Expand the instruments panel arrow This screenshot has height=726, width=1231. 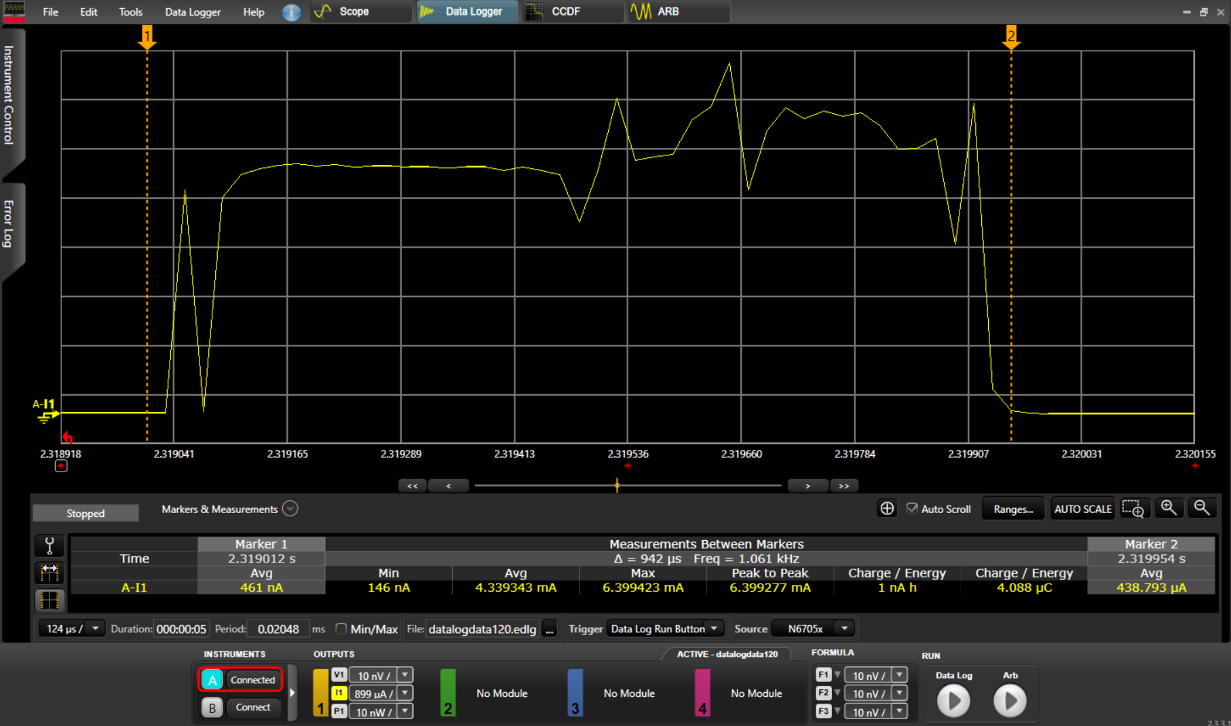[x=292, y=693]
